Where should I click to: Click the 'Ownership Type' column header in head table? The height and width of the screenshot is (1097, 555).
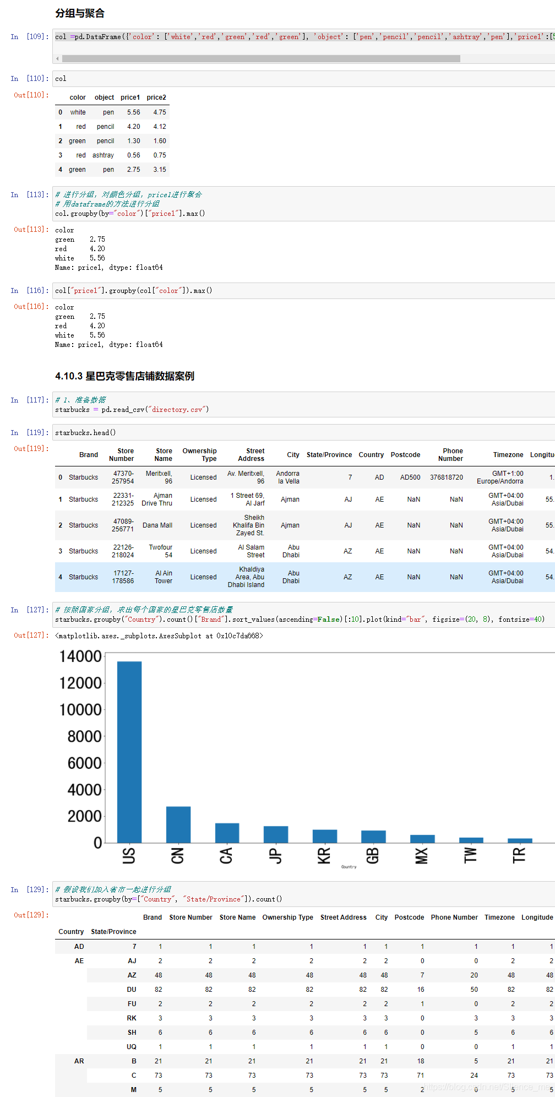pyautogui.click(x=200, y=455)
